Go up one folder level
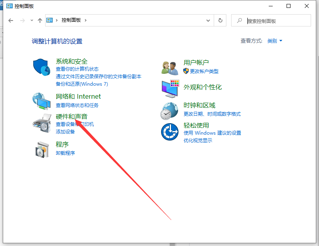The image size is (319, 246). 40,21
